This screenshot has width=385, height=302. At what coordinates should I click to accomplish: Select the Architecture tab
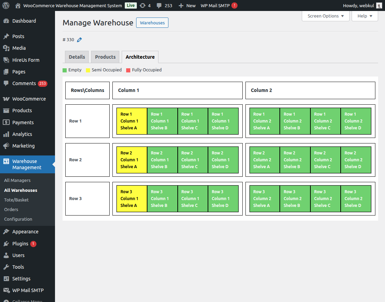click(x=140, y=57)
